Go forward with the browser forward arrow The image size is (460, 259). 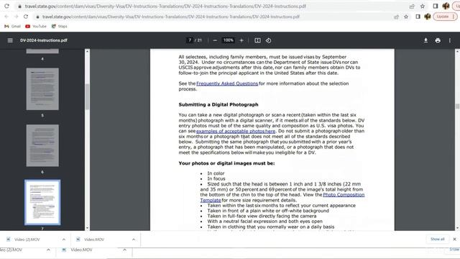tap(16, 17)
